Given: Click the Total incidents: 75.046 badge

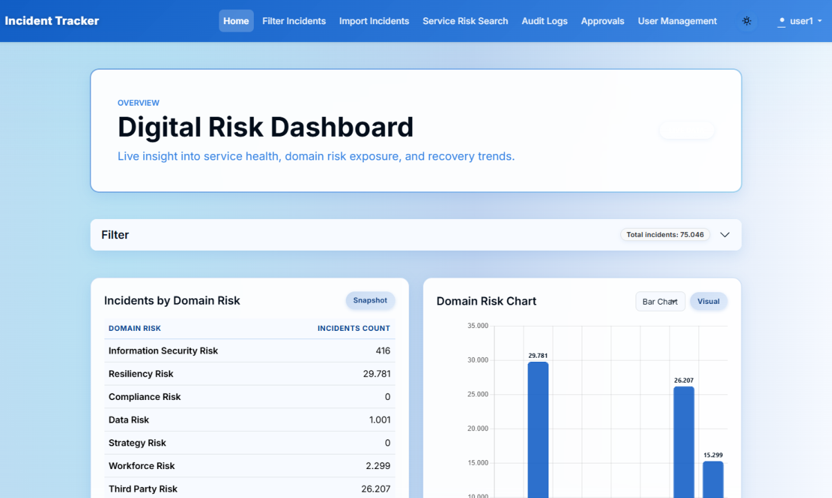Looking at the screenshot, I should click(665, 235).
